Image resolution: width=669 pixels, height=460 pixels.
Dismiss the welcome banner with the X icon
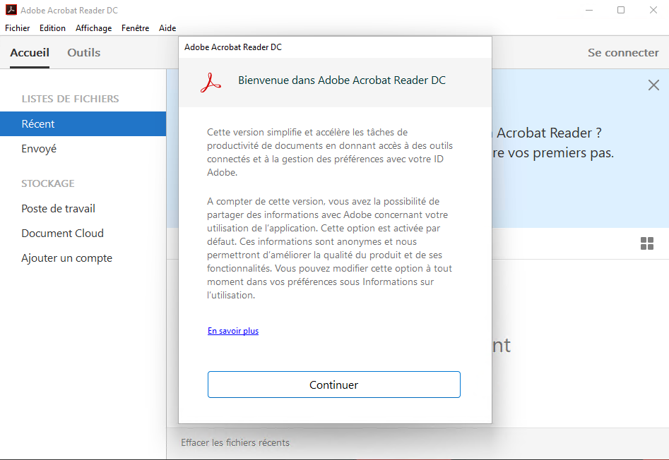[x=653, y=85]
